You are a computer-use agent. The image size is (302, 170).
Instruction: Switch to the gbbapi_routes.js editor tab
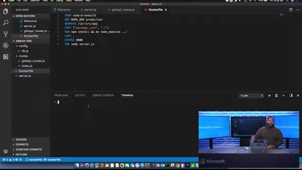point(121,9)
